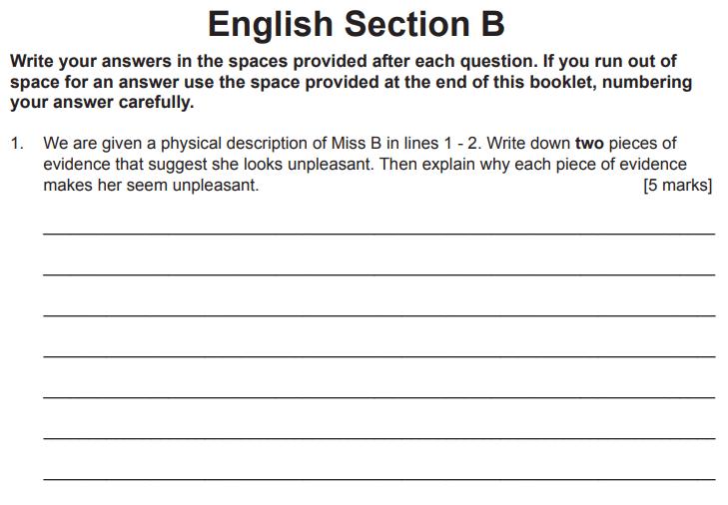Click on the third blank answer line
Viewport: 728px width, 505px height.
pos(378,314)
